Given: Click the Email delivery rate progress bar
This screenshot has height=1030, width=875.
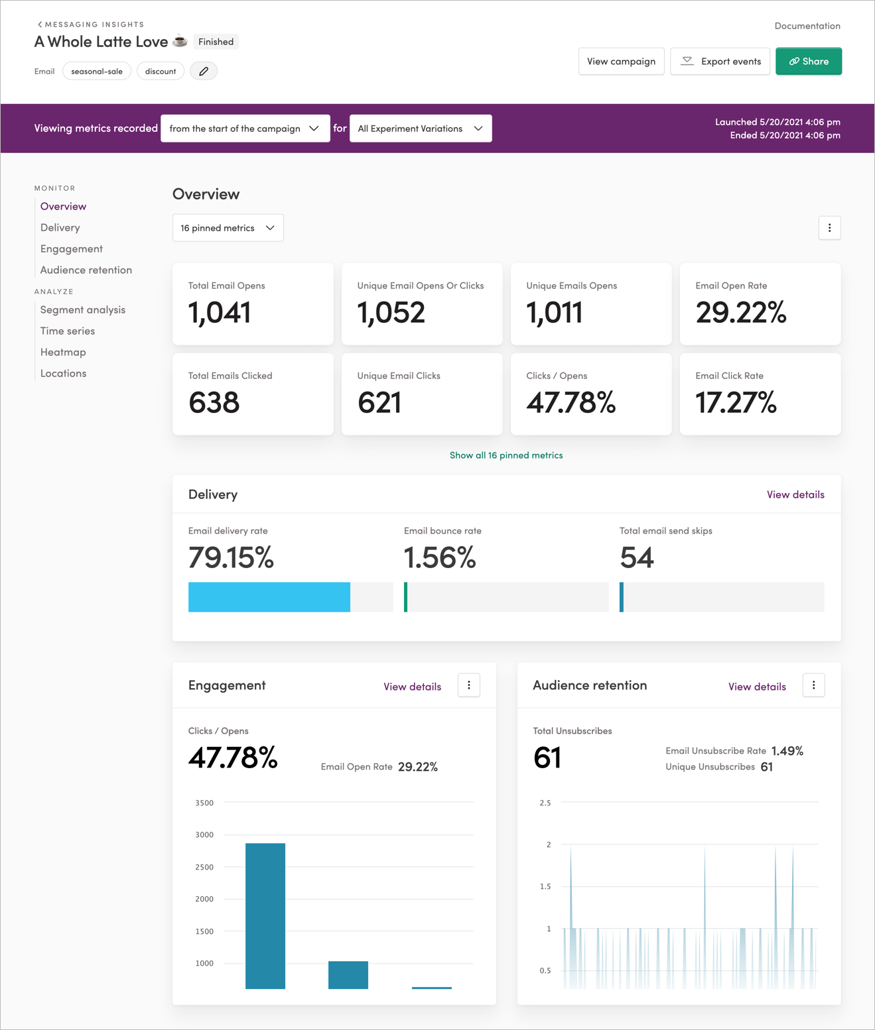Looking at the screenshot, I should coord(290,597).
